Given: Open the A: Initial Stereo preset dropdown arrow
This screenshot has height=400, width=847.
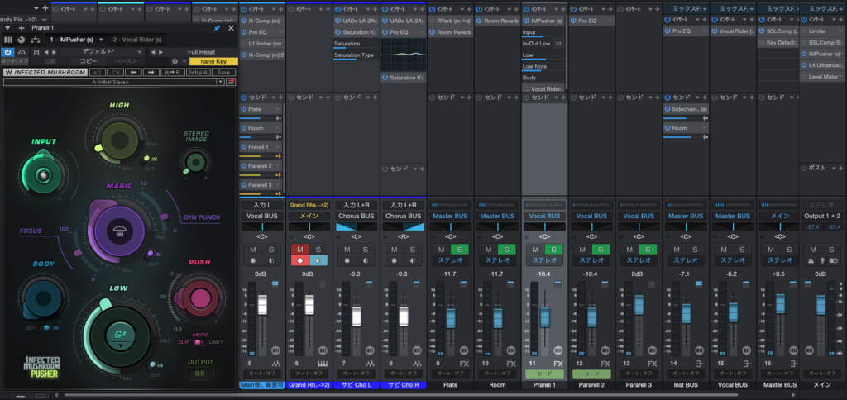Looking at the screenshot, I should [x=219, y=82].
